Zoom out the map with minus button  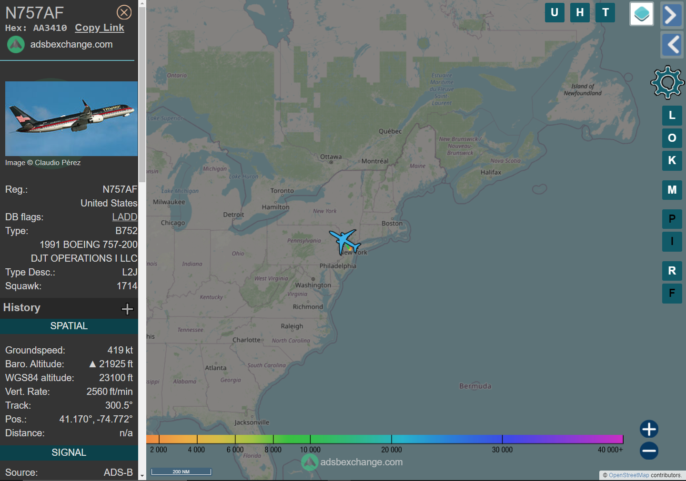[649, 451]
